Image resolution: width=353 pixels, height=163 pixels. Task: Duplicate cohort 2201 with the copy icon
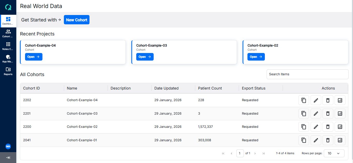(304, 114)
